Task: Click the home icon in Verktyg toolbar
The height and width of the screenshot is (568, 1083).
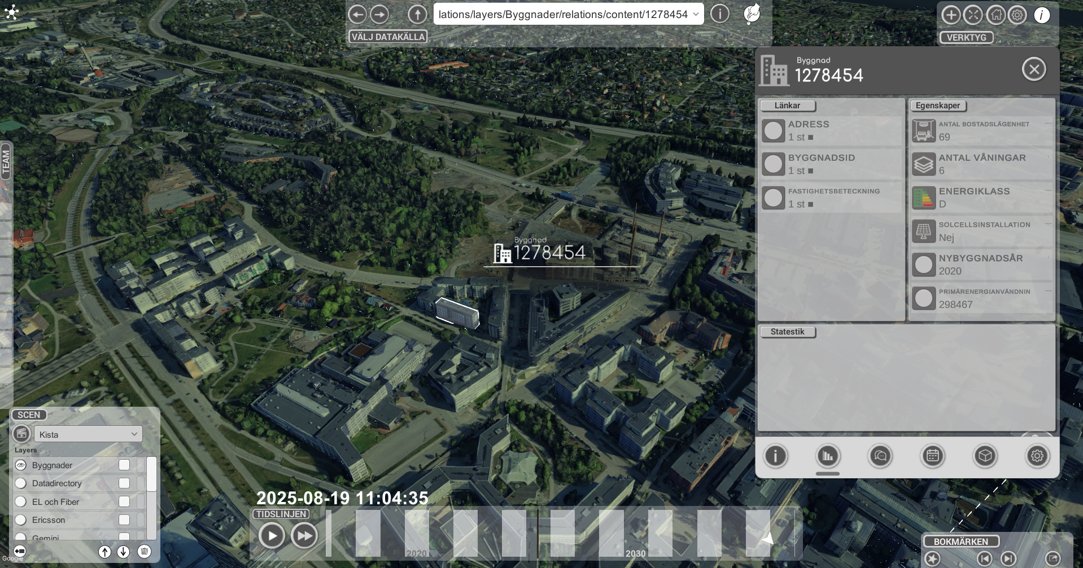Action: click(x=995, y=15)
